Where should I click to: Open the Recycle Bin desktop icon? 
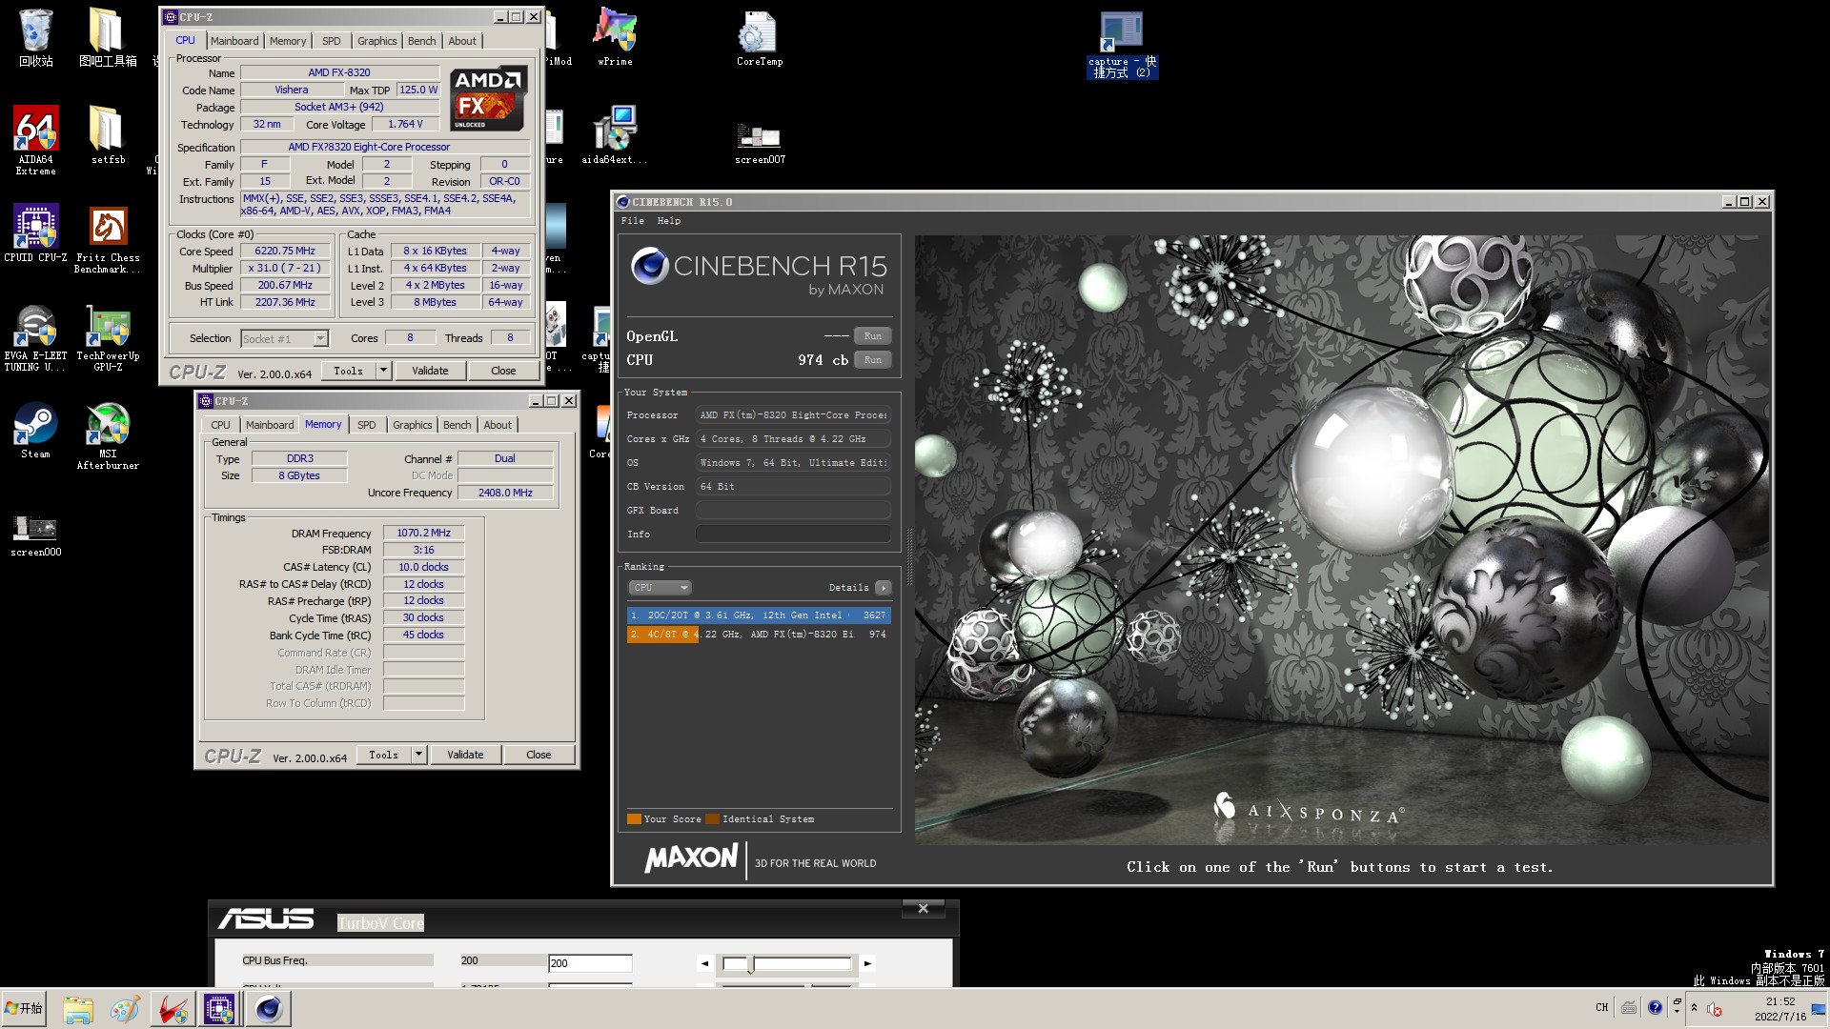click(x=35, y=38)
